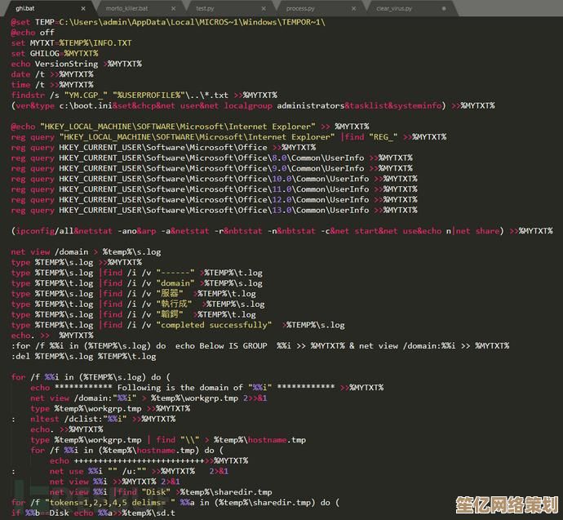This screenshot has width=563, height=520.
Task: Click the ':del %TEMP%\s.log %TEMP%\t.log' line
Action: click(x=84, y=356)
